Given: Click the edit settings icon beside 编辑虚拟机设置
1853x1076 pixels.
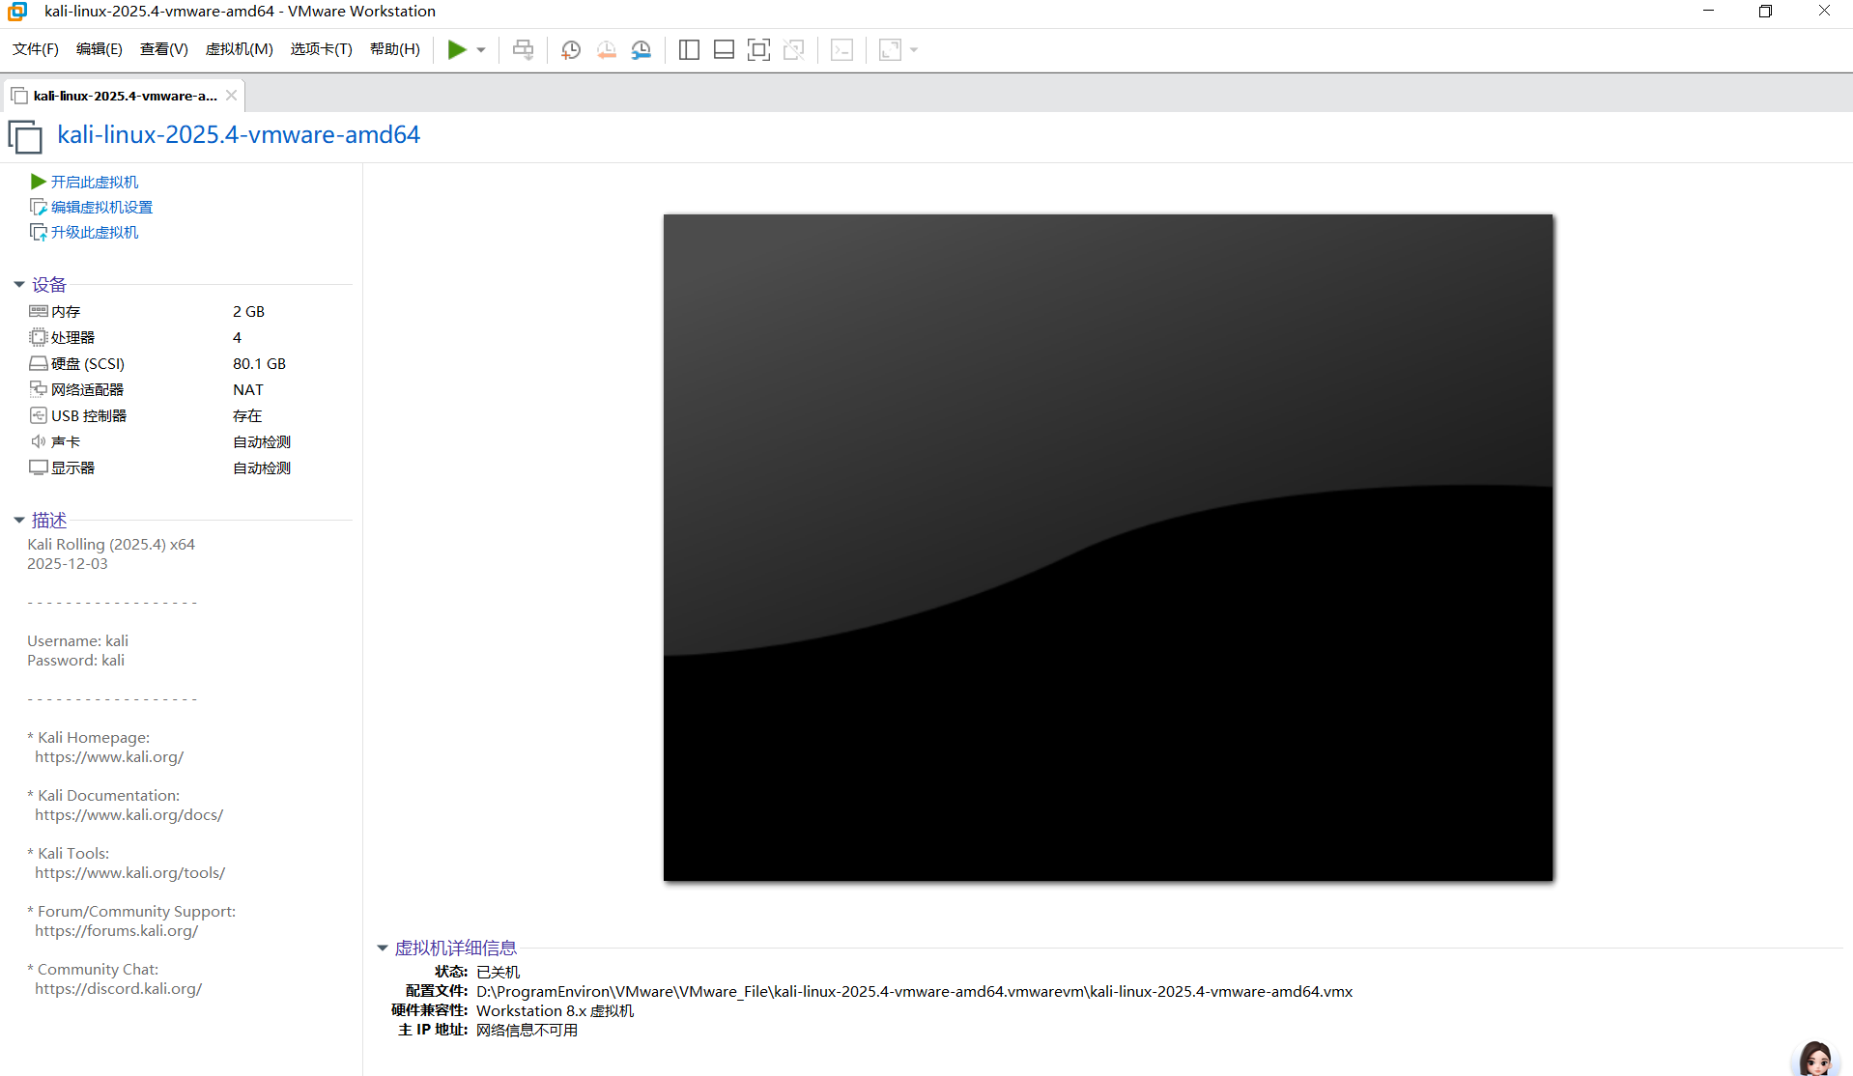Looking at the screenshot, I should (x=39, y=207).
